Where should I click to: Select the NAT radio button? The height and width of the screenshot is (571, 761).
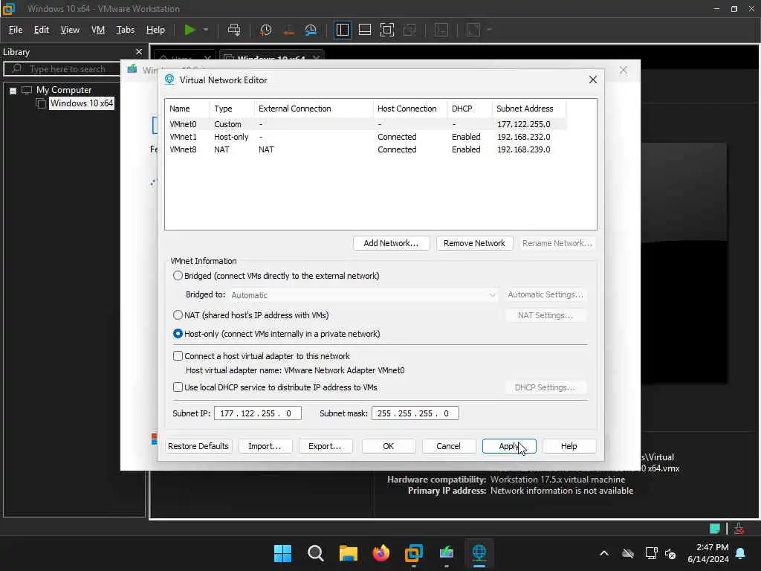(178, 315)
